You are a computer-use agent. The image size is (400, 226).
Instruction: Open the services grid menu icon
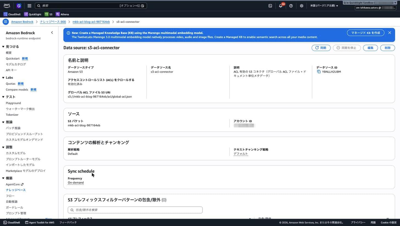[x=29, y=5]
